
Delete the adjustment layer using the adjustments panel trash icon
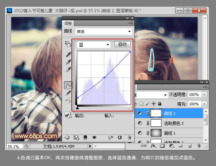pos(129,137)
